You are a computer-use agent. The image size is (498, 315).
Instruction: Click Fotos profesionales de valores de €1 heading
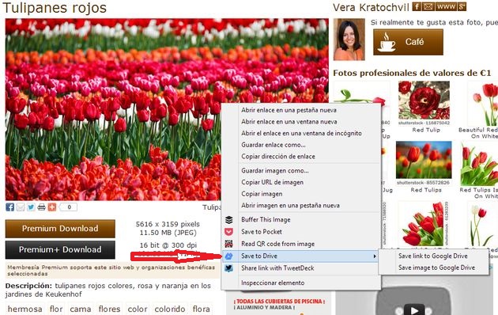pos(412,73)
